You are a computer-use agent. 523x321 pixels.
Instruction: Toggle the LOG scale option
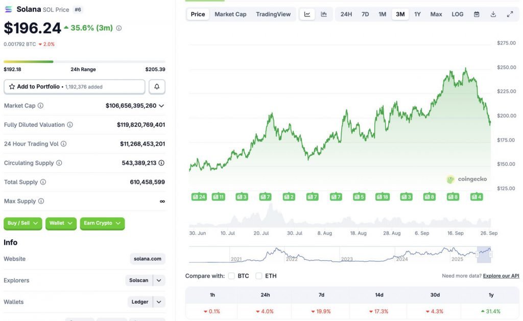point(458,14)
